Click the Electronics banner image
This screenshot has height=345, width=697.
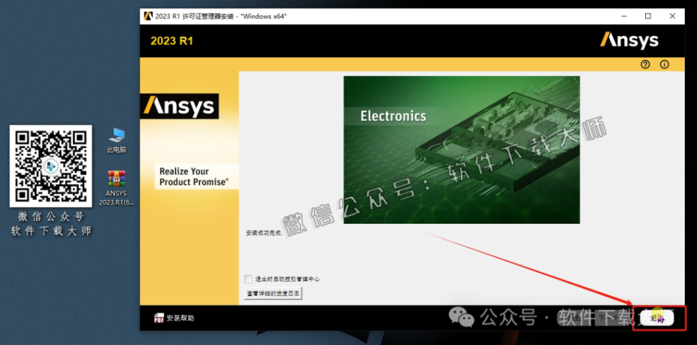click(461, 150)
